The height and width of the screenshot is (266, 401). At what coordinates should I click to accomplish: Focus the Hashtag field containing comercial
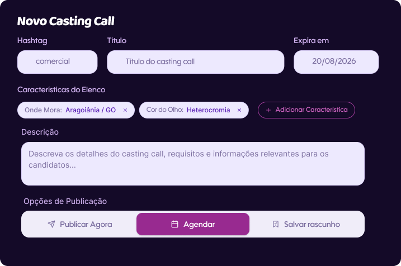[x=57, y=62]
